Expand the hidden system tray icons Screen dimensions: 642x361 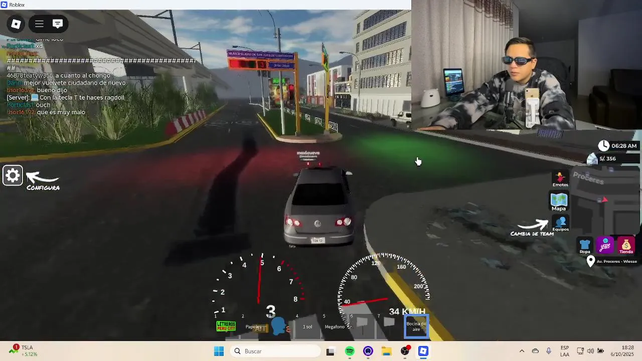522,351
